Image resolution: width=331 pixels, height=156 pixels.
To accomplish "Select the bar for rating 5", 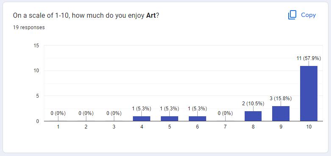I will [x=169, y=119].
